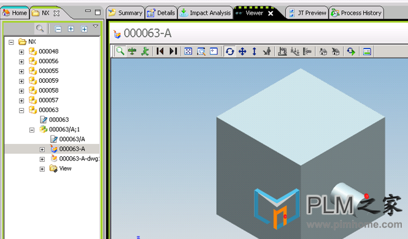Screen dimensions: 408x239
Task: Select the 000063-A-dwg dataset in tree
Action: coord(75,159)
